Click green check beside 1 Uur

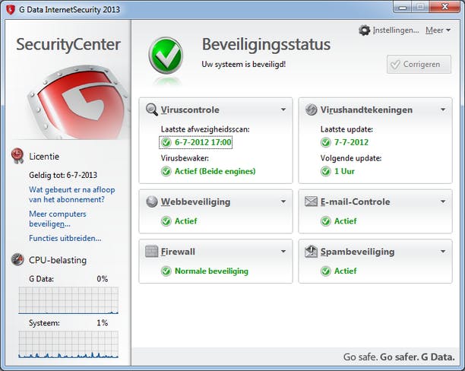326,171
